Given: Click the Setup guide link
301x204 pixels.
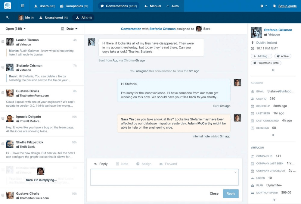Looking at the screenshot, I should coord(287,6).
